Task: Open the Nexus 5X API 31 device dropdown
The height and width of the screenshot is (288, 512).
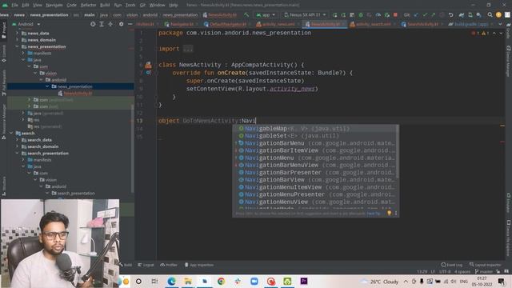Action: coord(305,15)
